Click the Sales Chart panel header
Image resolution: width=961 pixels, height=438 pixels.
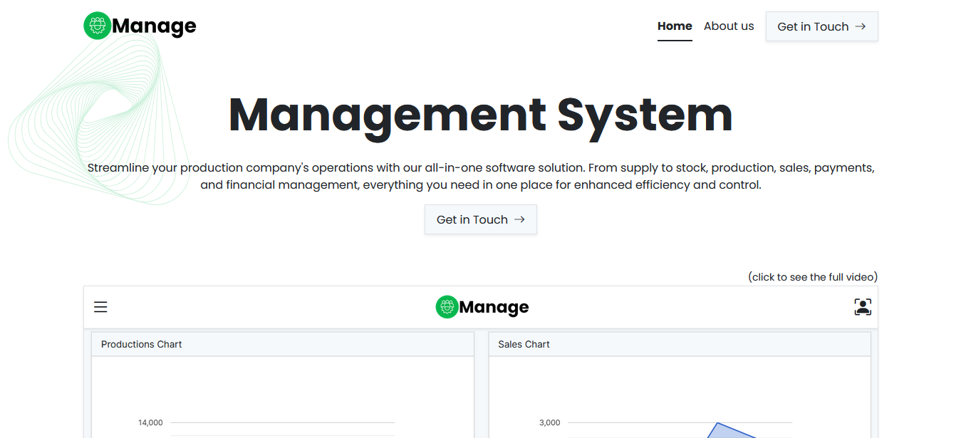tap(524, 344)
